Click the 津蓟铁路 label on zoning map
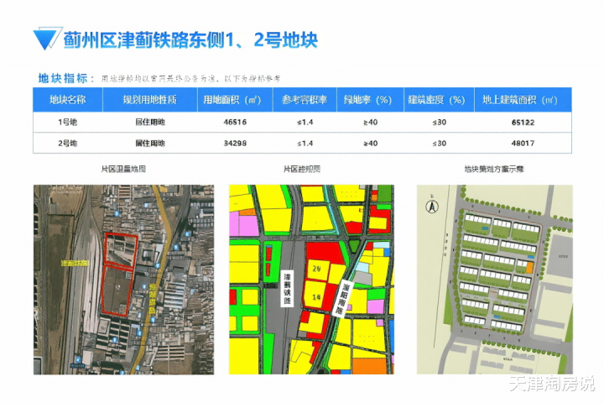604x403 pixels. click(288, 288)
